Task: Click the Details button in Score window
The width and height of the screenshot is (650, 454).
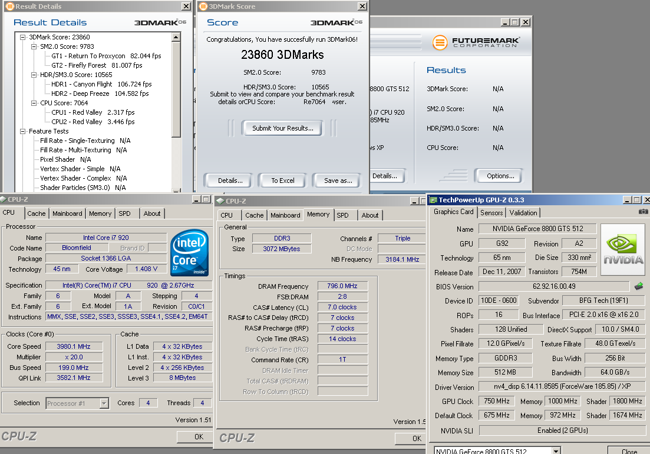Action: pos(230,181)
